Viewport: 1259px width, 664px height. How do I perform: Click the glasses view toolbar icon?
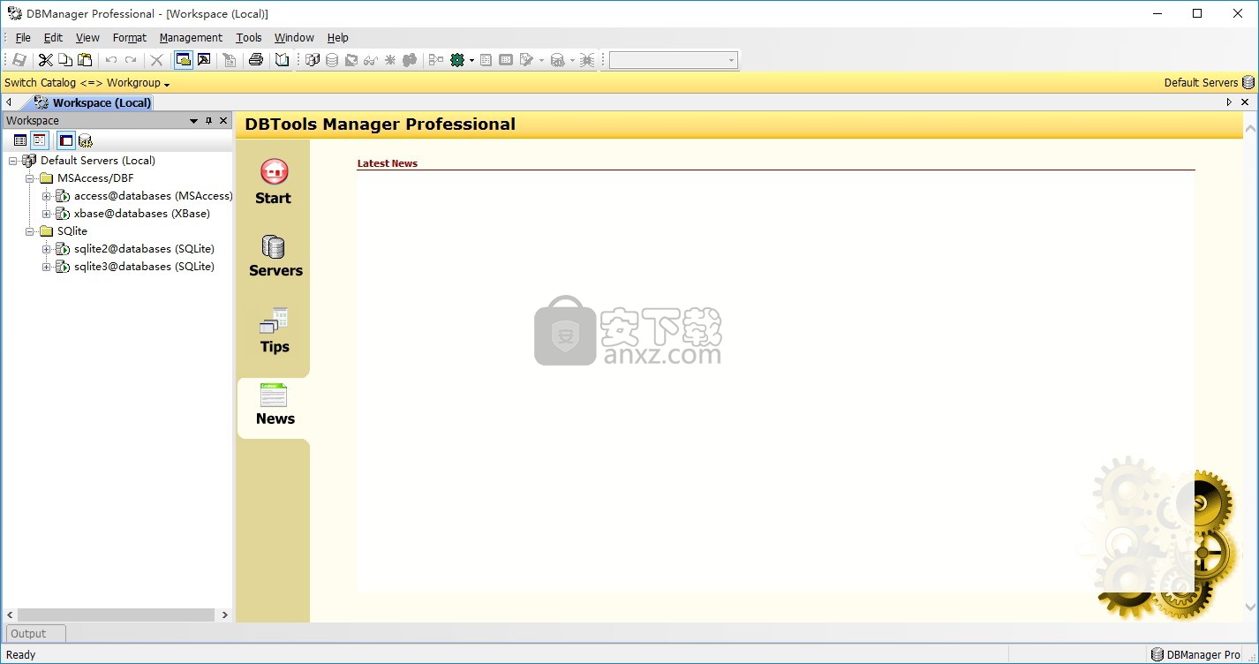click(371, 60)
